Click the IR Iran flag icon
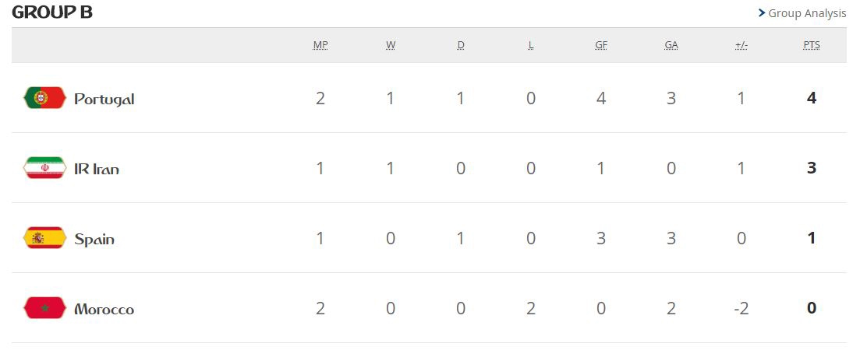The image size is (860, 361). click(44, 168)
